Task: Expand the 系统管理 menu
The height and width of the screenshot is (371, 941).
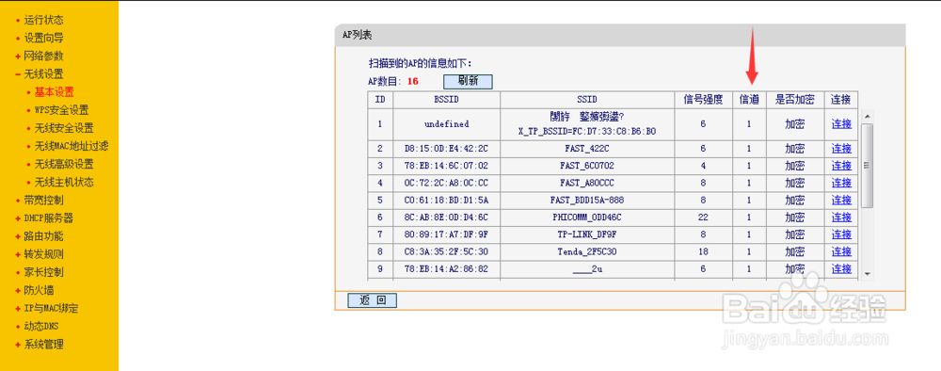Action: (43, 345)
